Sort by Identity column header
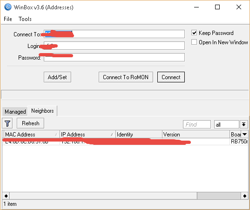Screen dimensions: 250x210 [139, 135]
